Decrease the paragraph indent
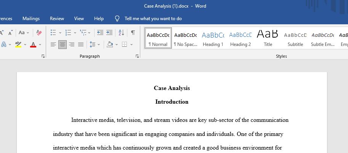 point(100,33)
